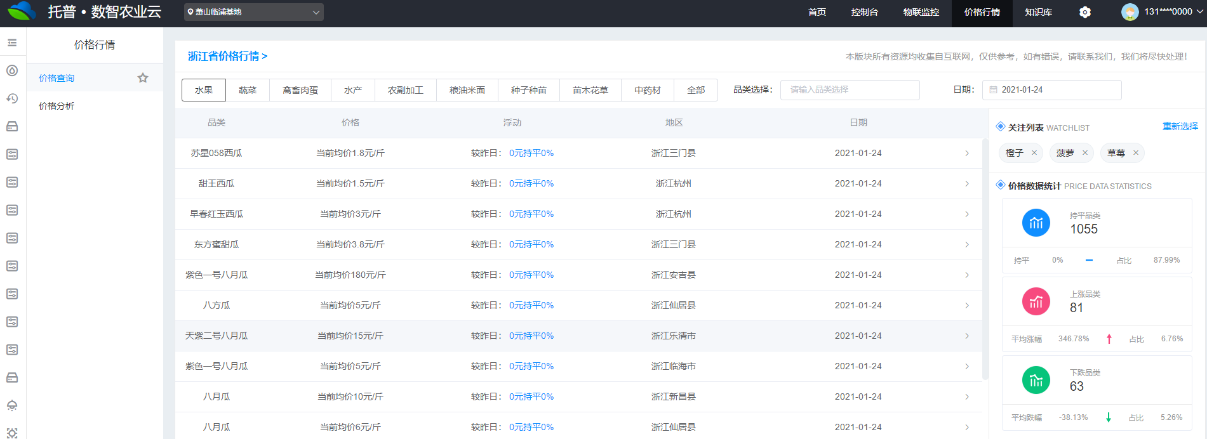
Task: Expand the 早春红玉西瓜 row chevron
Action: point(967,214)
